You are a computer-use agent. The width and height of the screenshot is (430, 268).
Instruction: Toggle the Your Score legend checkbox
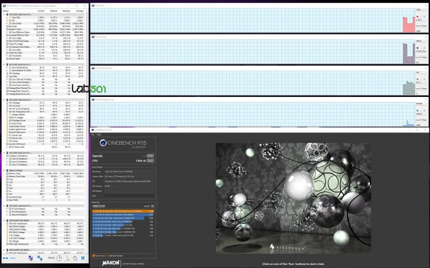point(94,255)
